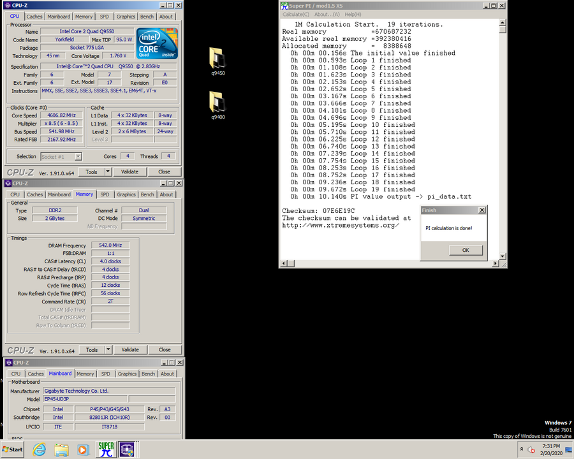Screen dimensions: 574x459
Task: Click the processor name Intel Core 2 Quad Q9550
Action: click(87, 31)
